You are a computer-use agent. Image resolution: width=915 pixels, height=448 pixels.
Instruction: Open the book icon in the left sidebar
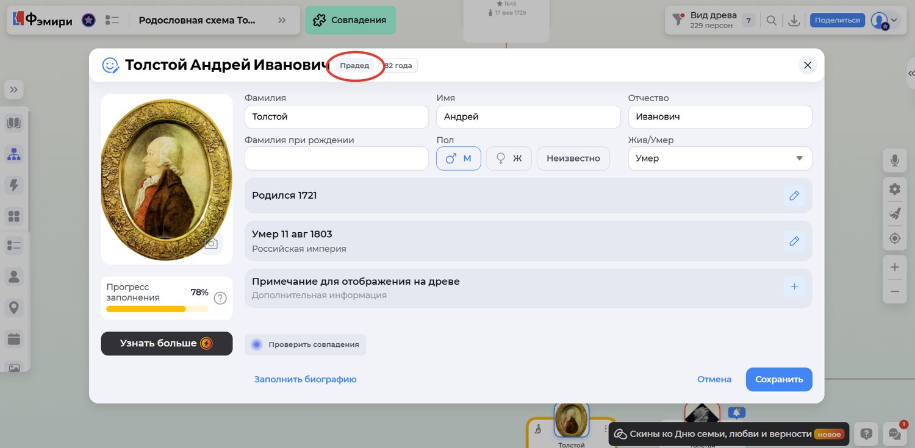point(14,124)
